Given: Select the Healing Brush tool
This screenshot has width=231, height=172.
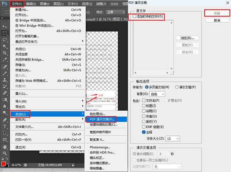Looking at the screenshot, I should point(5,67).
